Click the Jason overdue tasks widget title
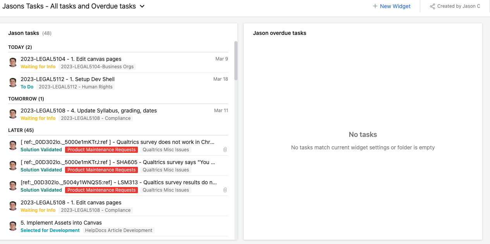Image resolution: width=490 pixels, height=244 pixels. (280, 33)
